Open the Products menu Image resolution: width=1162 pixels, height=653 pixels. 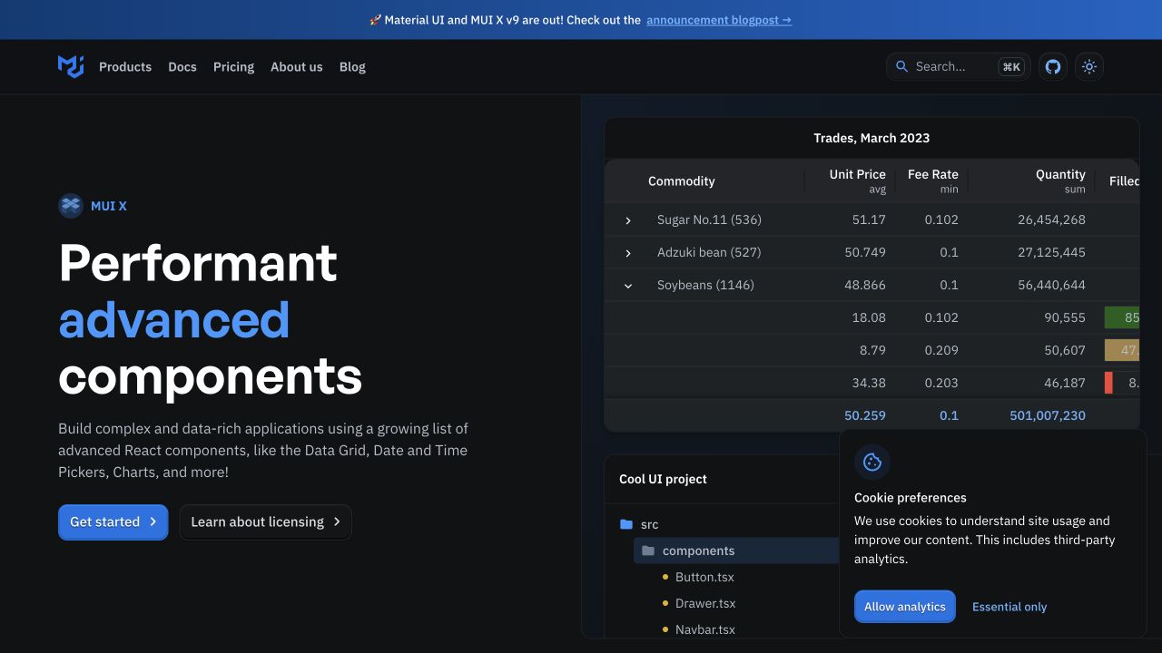point(125,66)
